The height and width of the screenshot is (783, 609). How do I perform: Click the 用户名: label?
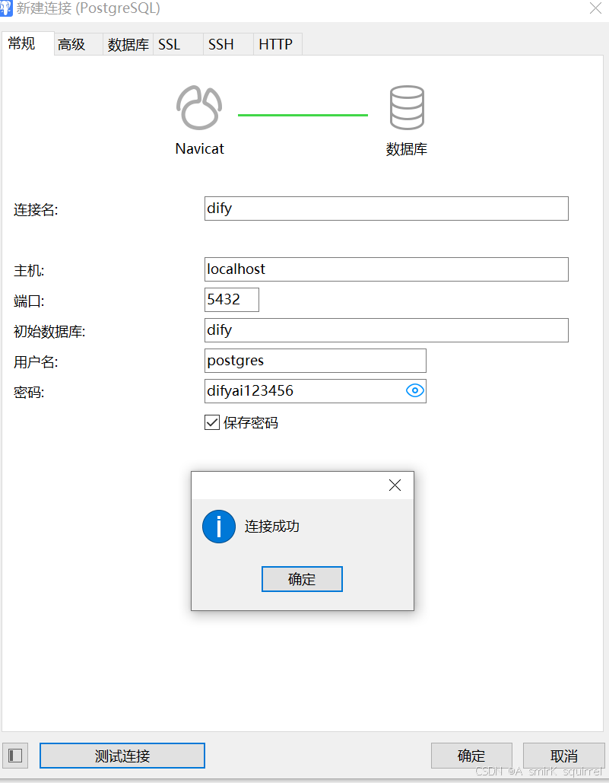coord(36,362)
